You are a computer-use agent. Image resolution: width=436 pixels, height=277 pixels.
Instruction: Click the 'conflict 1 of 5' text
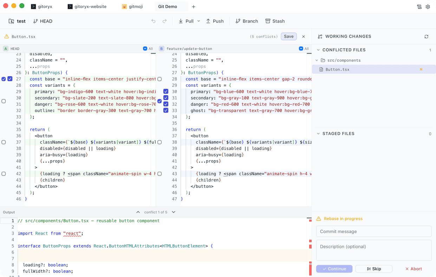(156, 212)
